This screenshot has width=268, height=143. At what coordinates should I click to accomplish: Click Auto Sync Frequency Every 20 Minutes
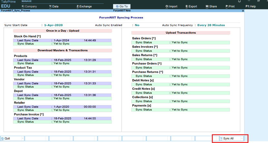[x=211, y=25]
